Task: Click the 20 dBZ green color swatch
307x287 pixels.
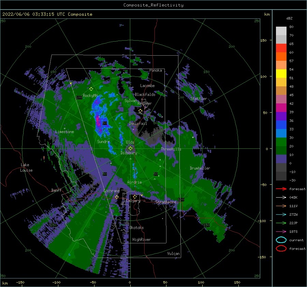Action: tap(281, 150)
